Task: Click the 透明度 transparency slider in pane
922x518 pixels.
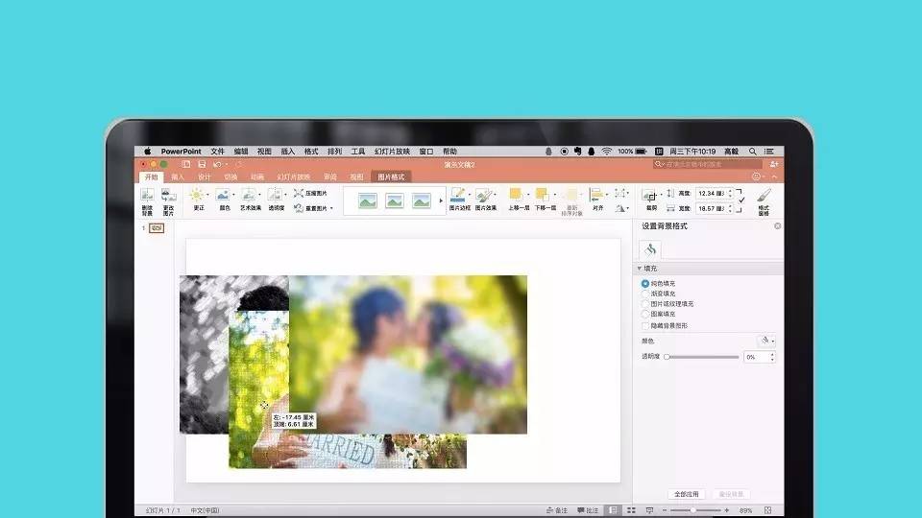Action: (x=701, y=357)
